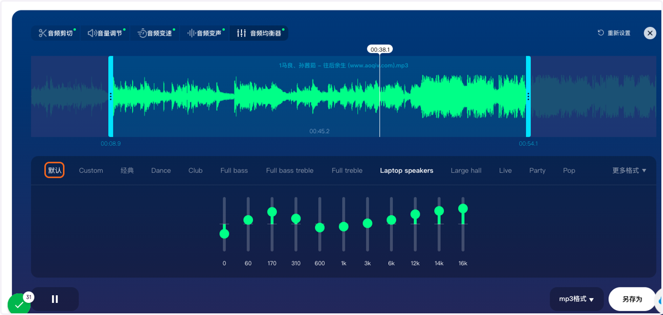Viewport: 663px width, 315px height.
Task: Click the 00:38.1 playhead marker
Action: pos(380,49)
